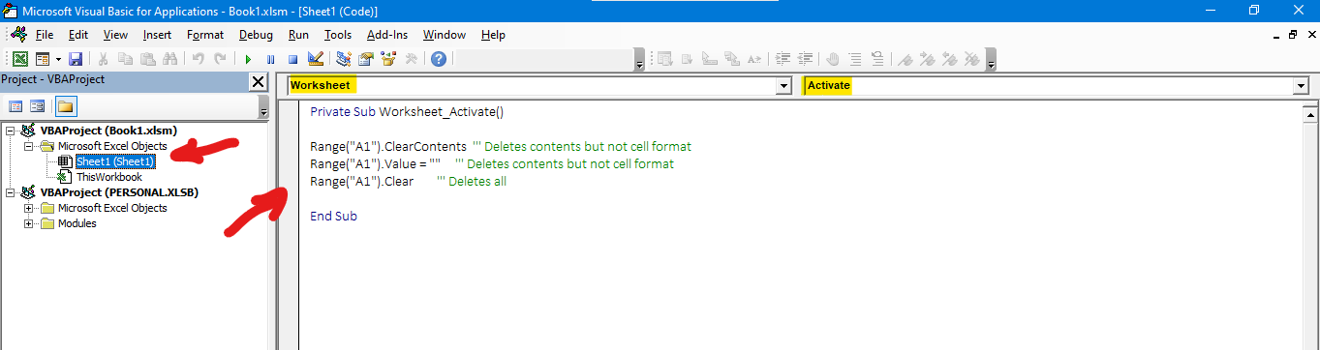1320x350 pixels.
Task: Open the Help menu
Action: (493, 35)
